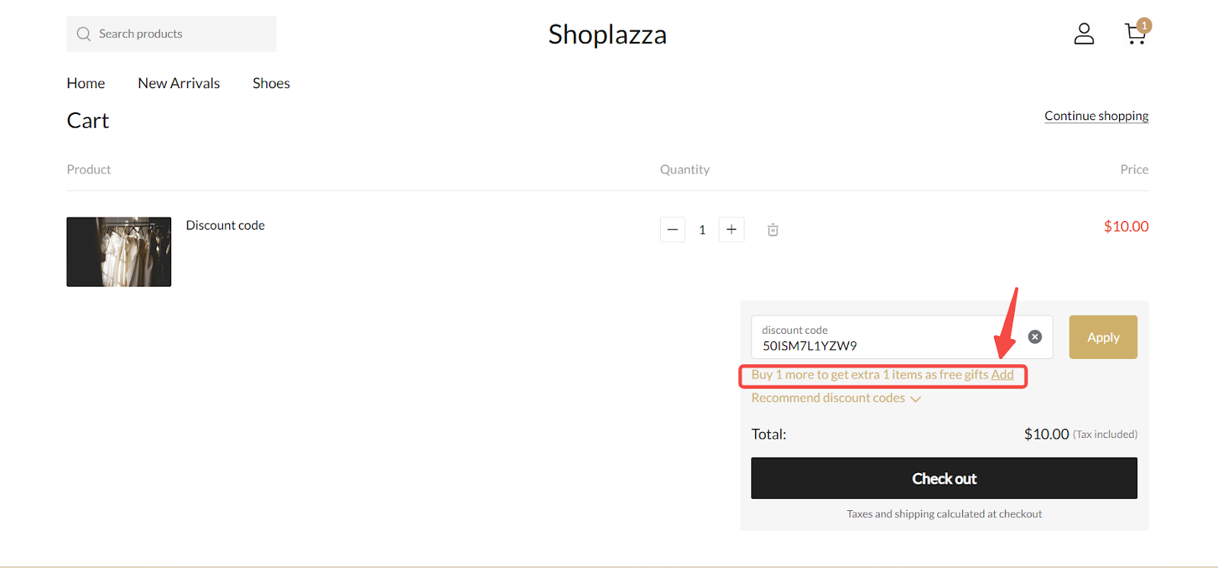Clear the discount code with X icon
The image size is (1218, 568).
(1035, 337)
